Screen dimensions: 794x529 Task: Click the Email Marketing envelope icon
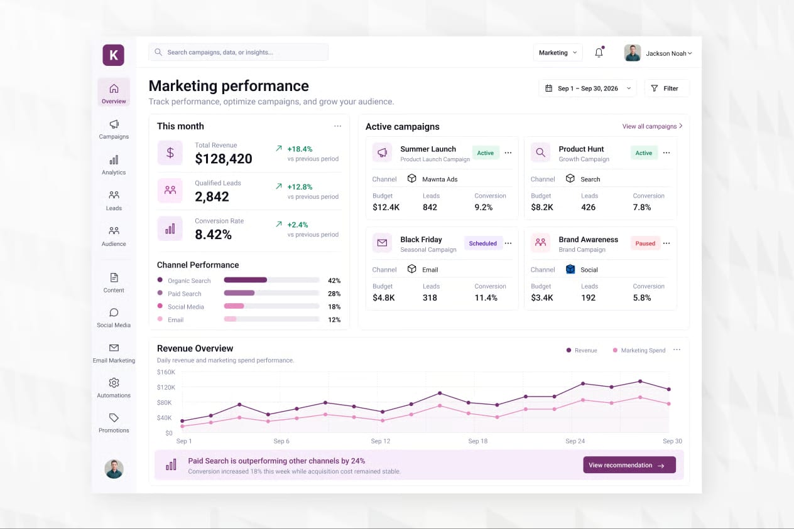coord(114,348)
